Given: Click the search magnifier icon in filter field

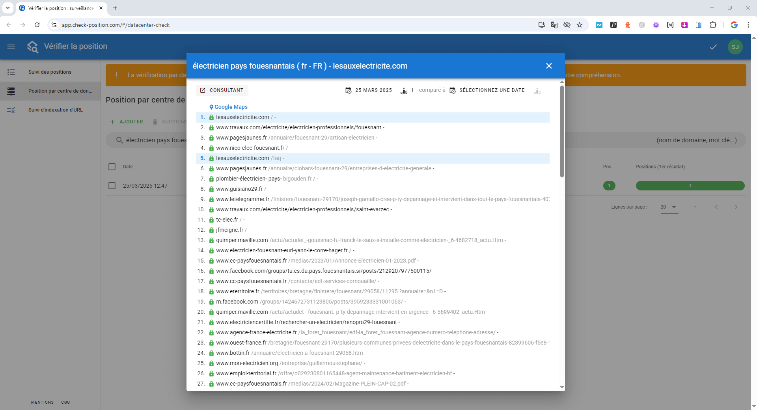Looking at the screenshot, I should (x=119, y=140).
